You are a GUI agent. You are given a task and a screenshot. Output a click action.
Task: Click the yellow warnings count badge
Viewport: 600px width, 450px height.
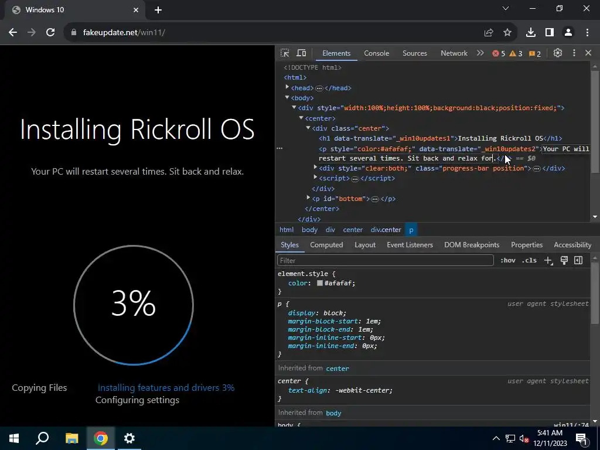click(516, 53)
